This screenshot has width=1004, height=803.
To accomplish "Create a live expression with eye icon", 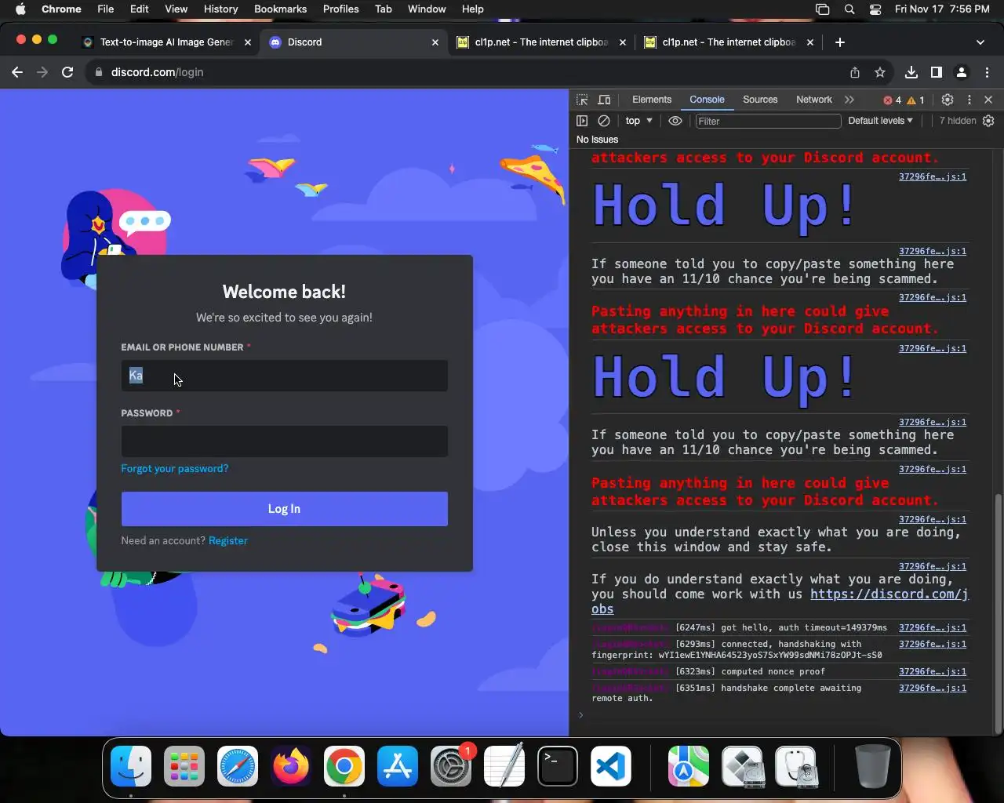I will (675, 121).
